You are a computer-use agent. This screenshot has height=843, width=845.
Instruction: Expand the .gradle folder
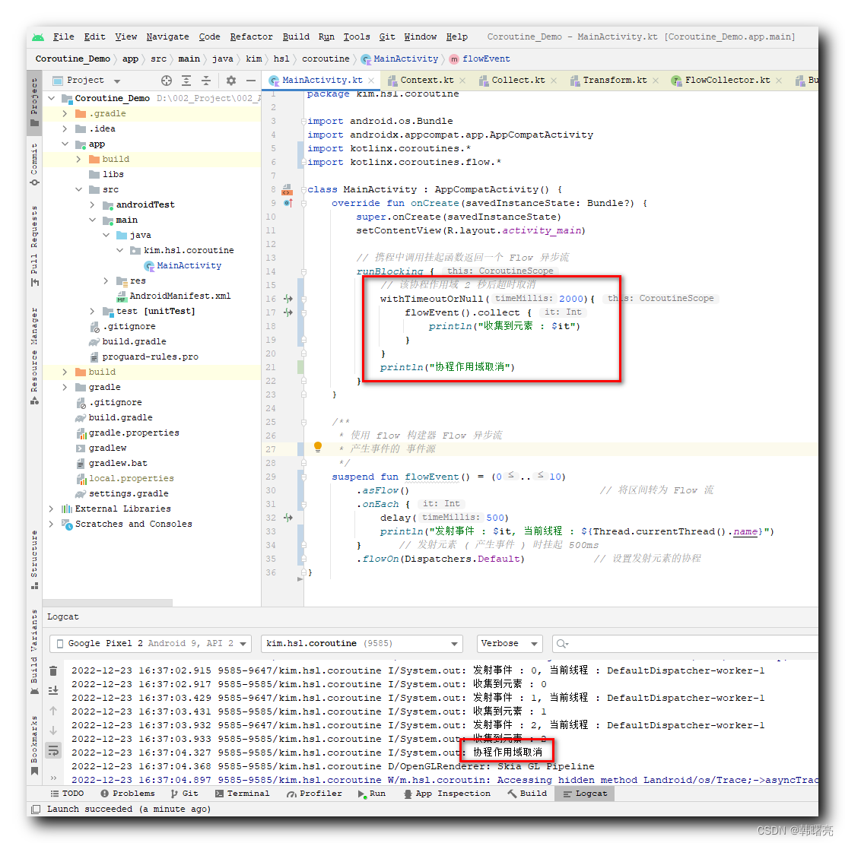coord(65,114)
